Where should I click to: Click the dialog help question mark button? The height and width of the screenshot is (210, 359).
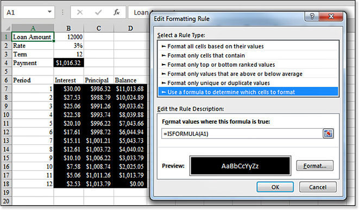pos(312,16)
